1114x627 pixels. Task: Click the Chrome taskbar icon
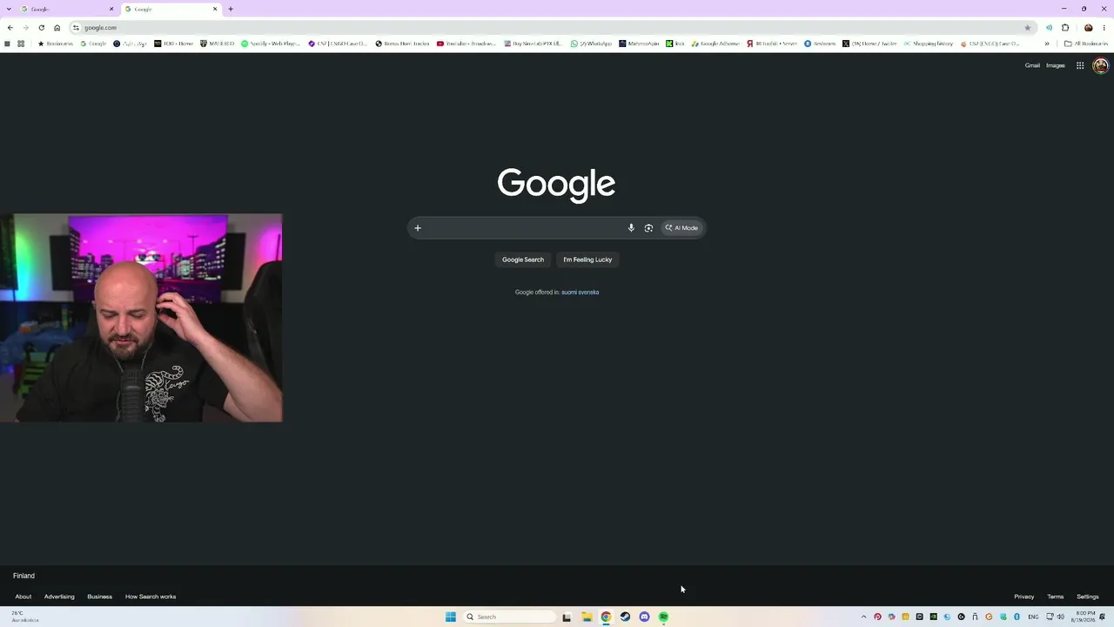coord(606,617)
